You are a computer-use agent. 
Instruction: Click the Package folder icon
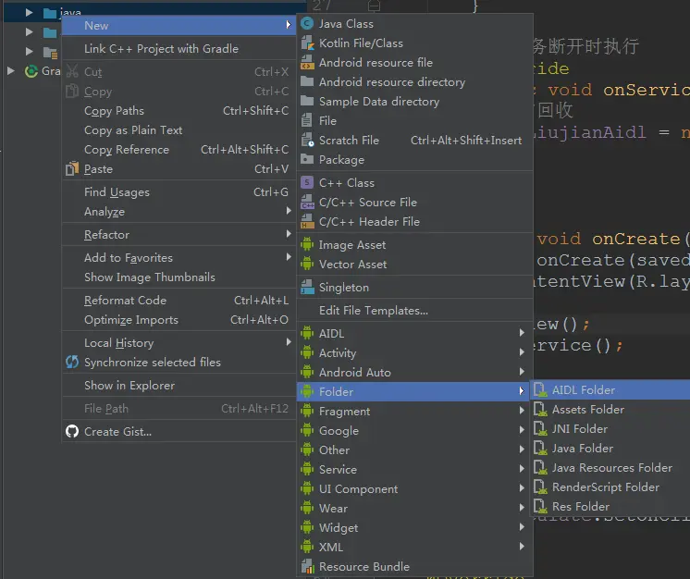coord(307,159)
